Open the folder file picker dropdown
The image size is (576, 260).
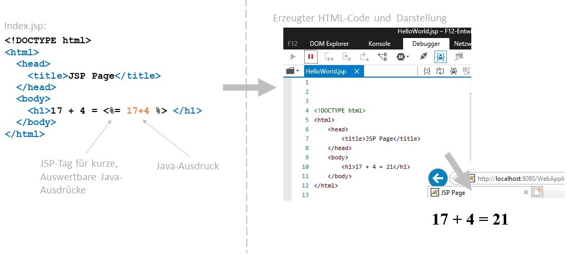(292, 71)
